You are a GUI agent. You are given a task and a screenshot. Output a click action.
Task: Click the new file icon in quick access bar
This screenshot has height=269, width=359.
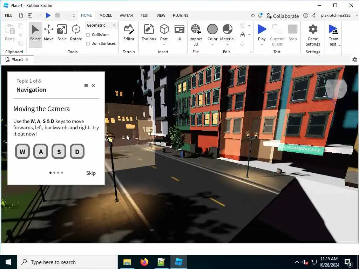click(x=21, y=15)
